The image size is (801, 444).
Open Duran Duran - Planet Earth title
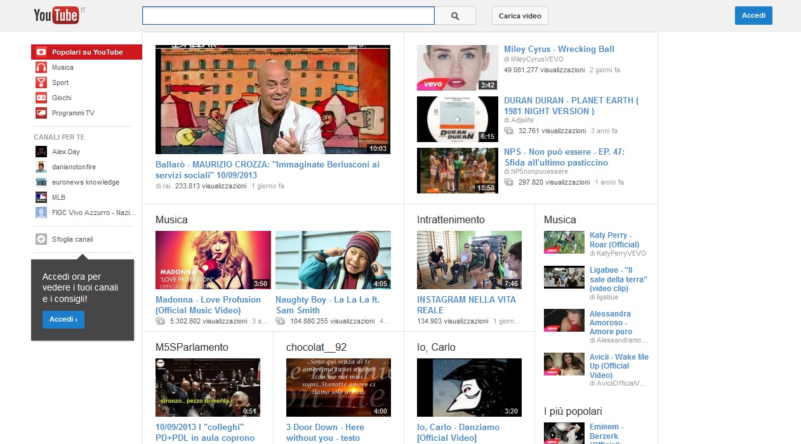[571, 105]
